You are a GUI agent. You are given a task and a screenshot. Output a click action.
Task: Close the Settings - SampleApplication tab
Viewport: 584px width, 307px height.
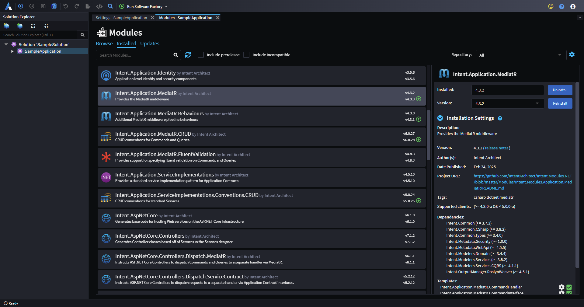coord(152,18)
